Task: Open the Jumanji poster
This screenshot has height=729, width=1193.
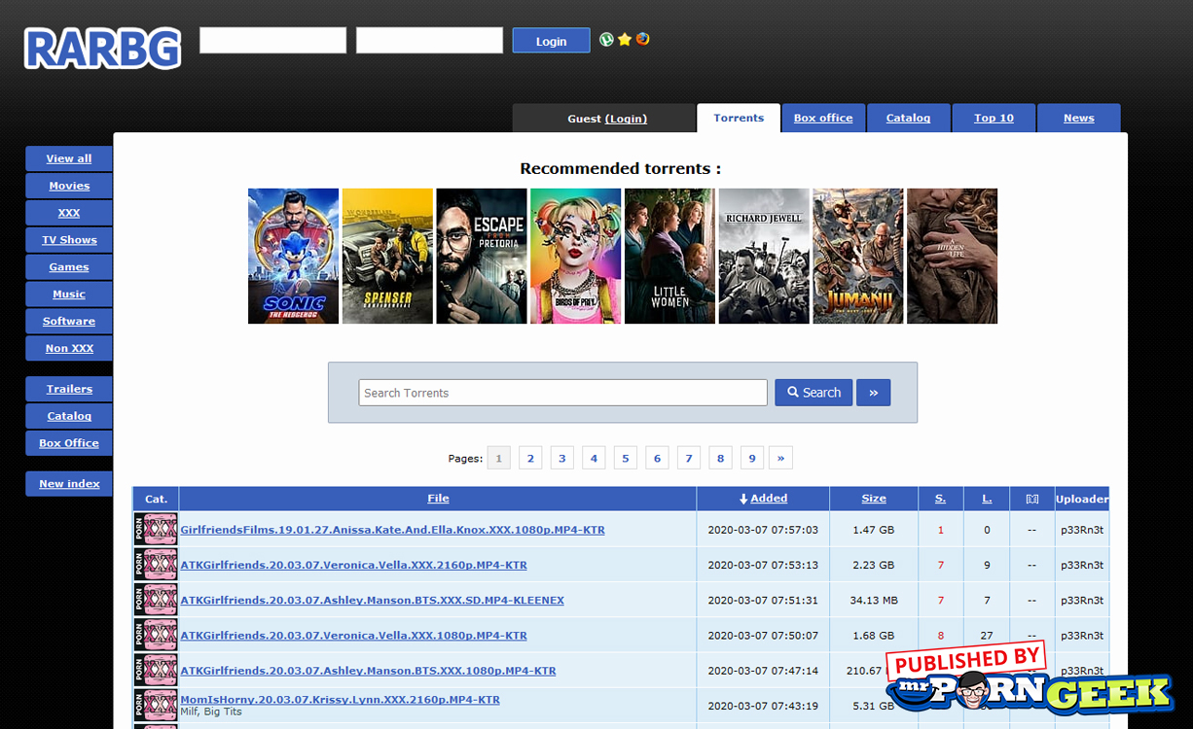Action: (x=858, y=256)
